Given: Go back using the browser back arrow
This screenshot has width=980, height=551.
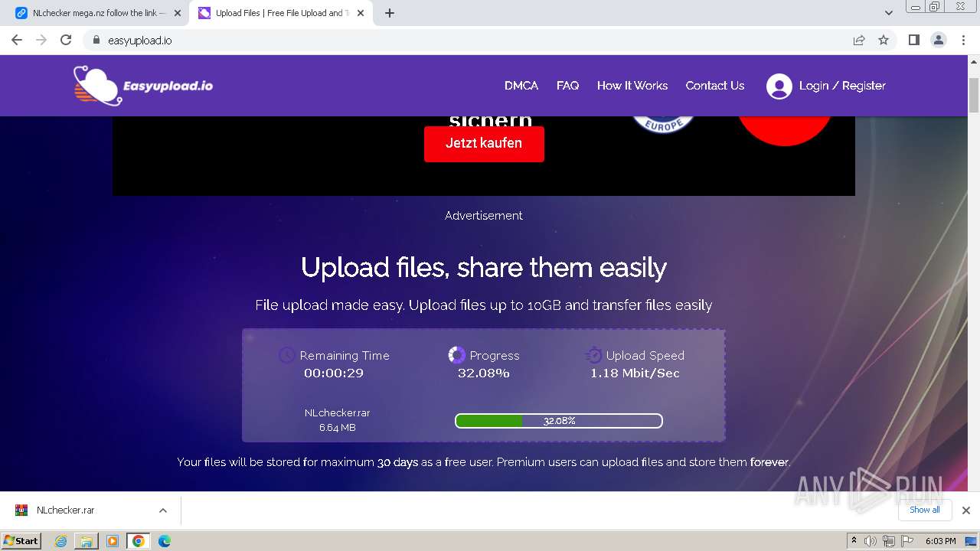Looking at the screenshot, I should click(x=17, y=40).
